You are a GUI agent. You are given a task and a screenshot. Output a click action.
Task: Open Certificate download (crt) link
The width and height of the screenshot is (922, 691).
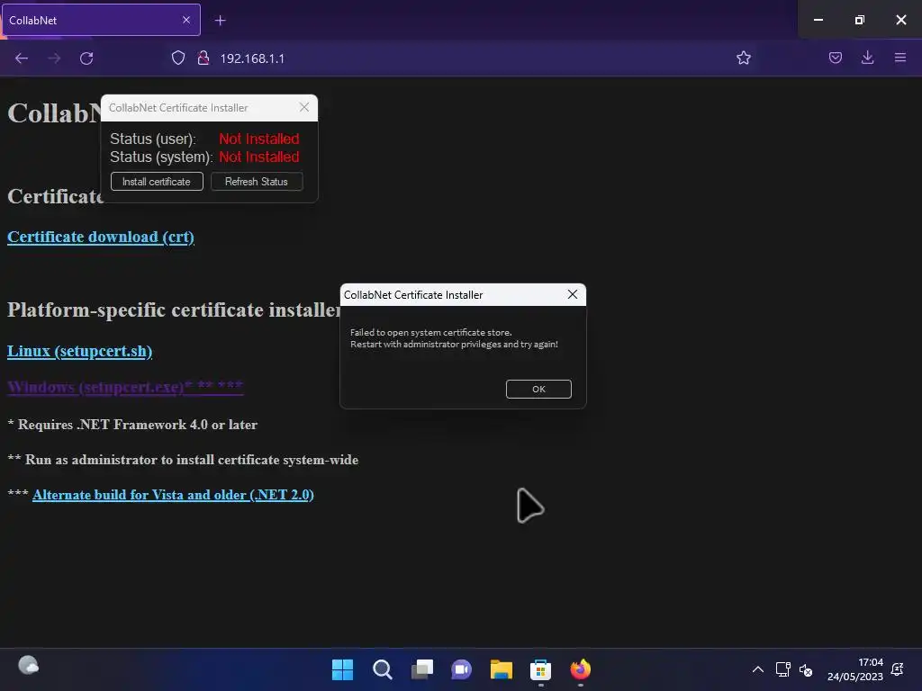[x=101, y=237]
